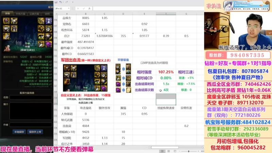
Task: Select cell showing 0.00%
Action: click(166, 78)
